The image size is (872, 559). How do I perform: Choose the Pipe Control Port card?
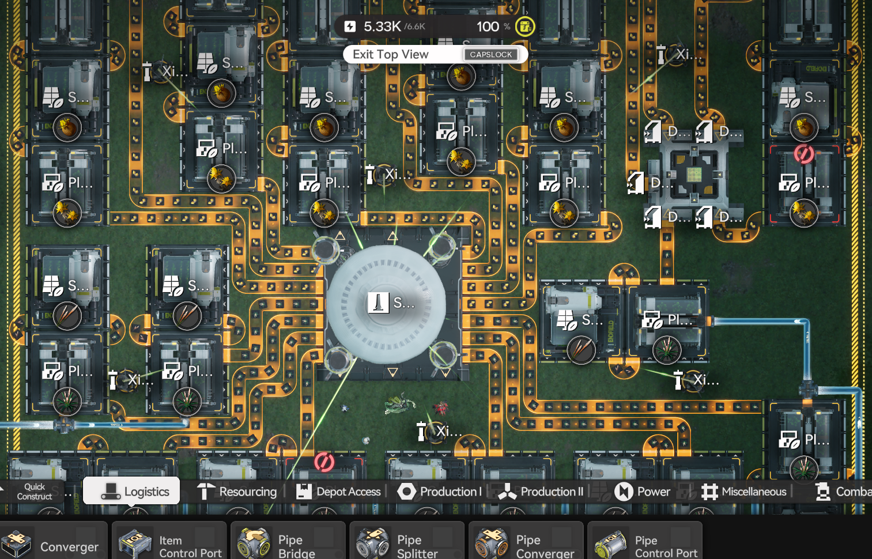click(x=645, y=541)
